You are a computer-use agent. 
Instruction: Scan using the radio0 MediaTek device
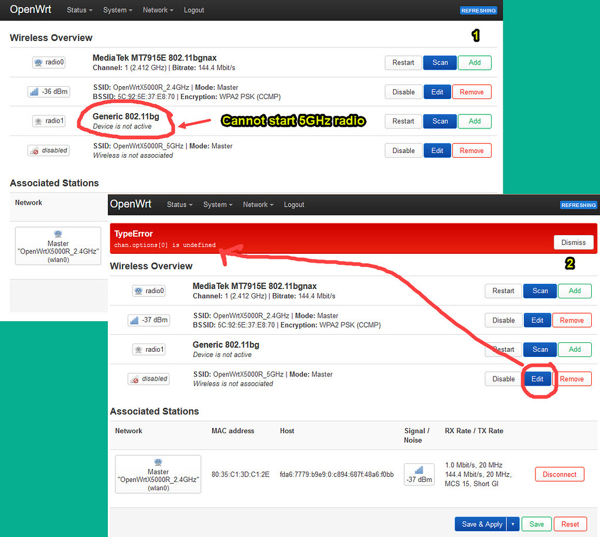(439, 62)
